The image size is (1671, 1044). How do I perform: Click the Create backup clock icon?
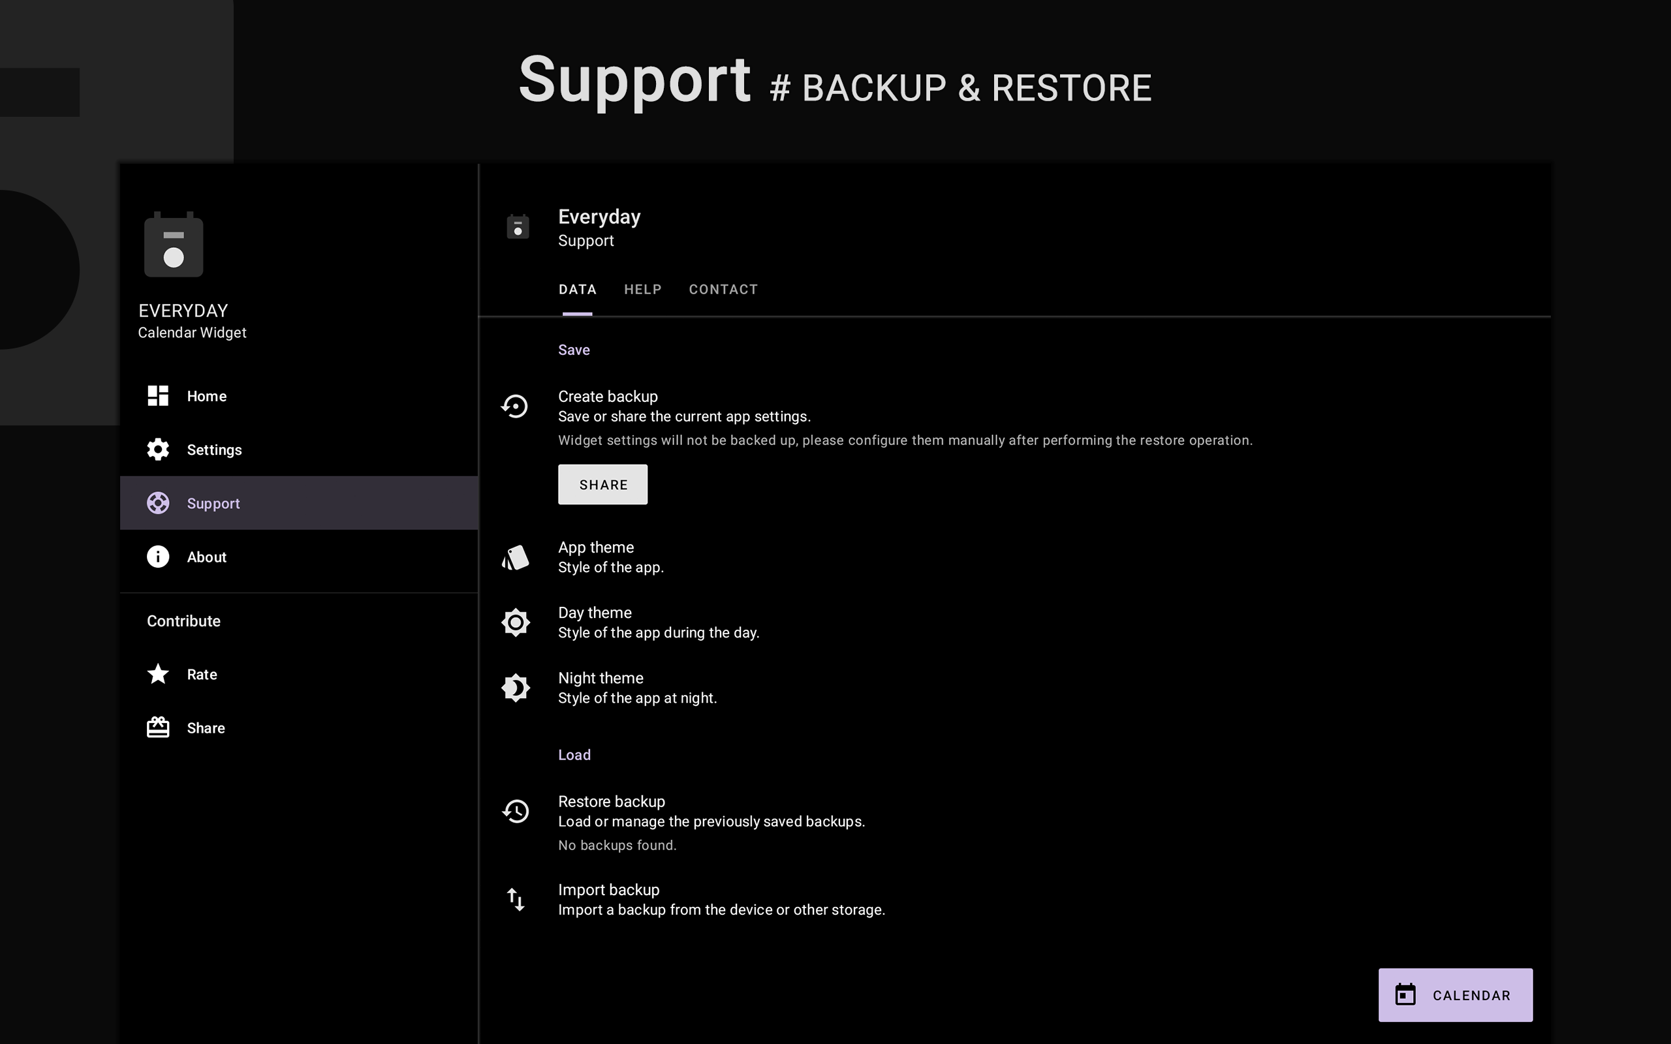pyautogui.click(x=515, y=406)
